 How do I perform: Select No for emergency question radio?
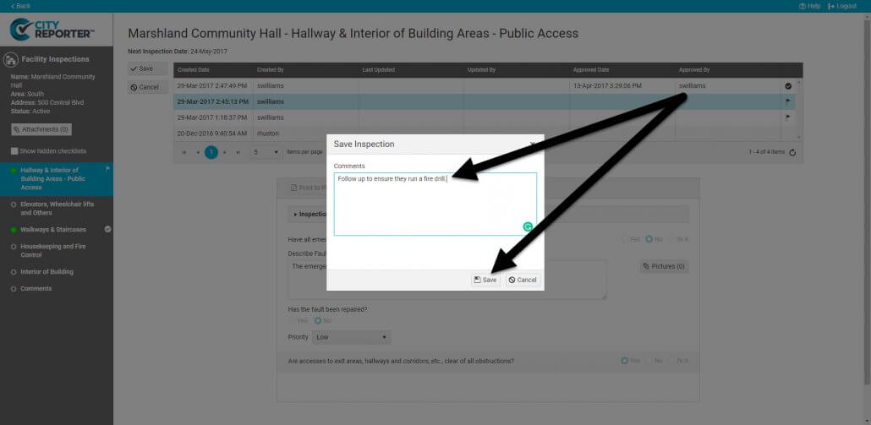click(x=649, y=239)
